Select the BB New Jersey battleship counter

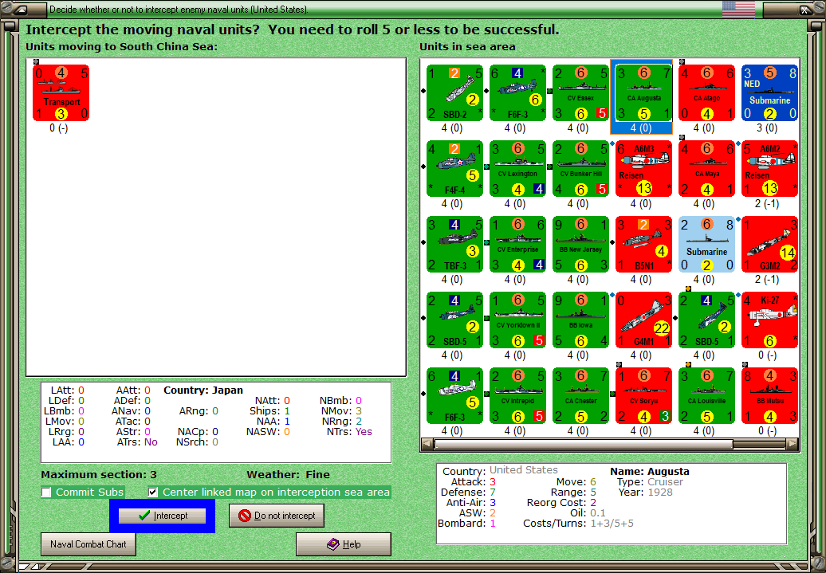(x=581, y=245)
